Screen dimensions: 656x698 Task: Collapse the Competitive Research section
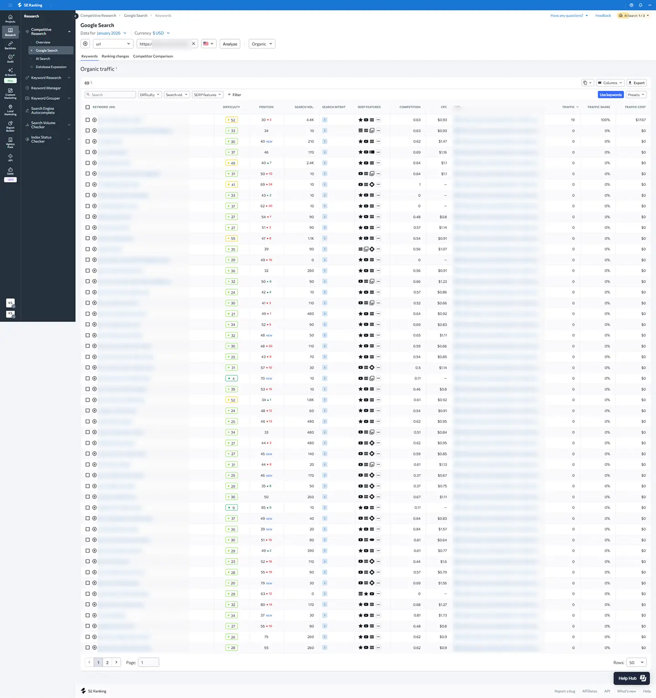click(x=69, y=31)
